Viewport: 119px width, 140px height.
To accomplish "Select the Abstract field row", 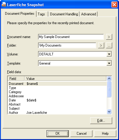I will tap(57, 104).
